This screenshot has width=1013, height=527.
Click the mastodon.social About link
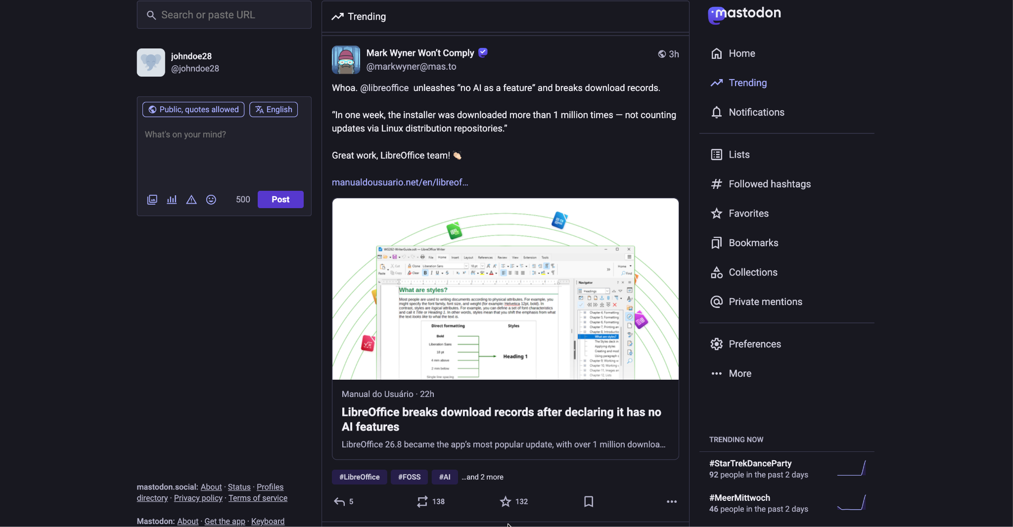tap(211, 487)
